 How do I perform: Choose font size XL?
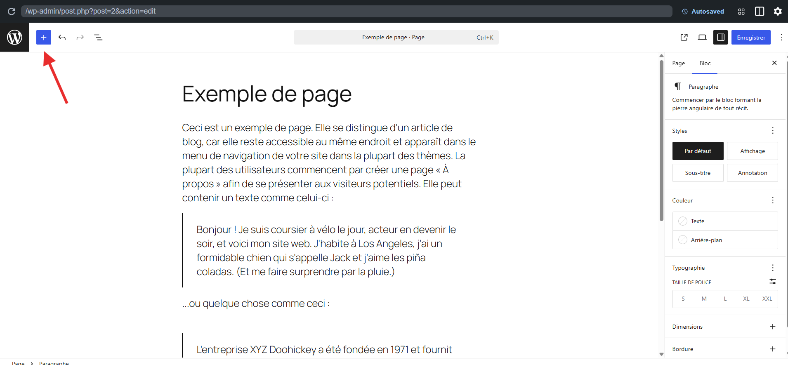tap(746, 299)
